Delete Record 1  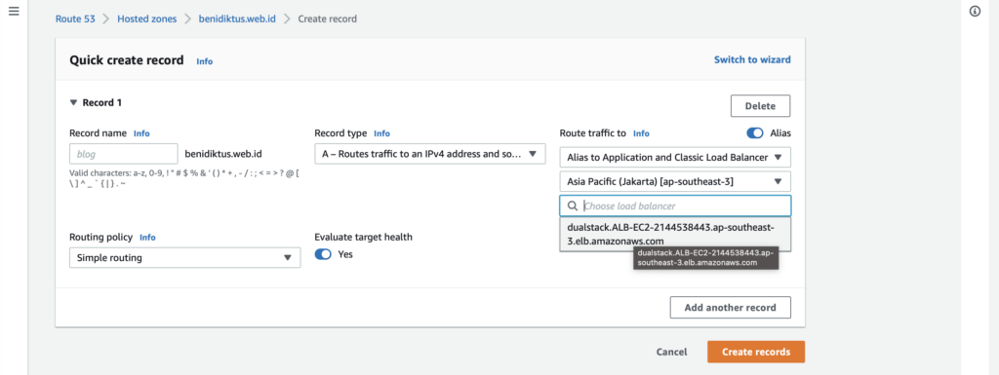[760, 106]
